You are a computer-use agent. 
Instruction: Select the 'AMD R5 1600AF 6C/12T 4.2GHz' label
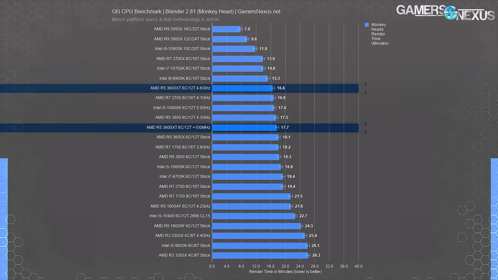tap(180, 206)
